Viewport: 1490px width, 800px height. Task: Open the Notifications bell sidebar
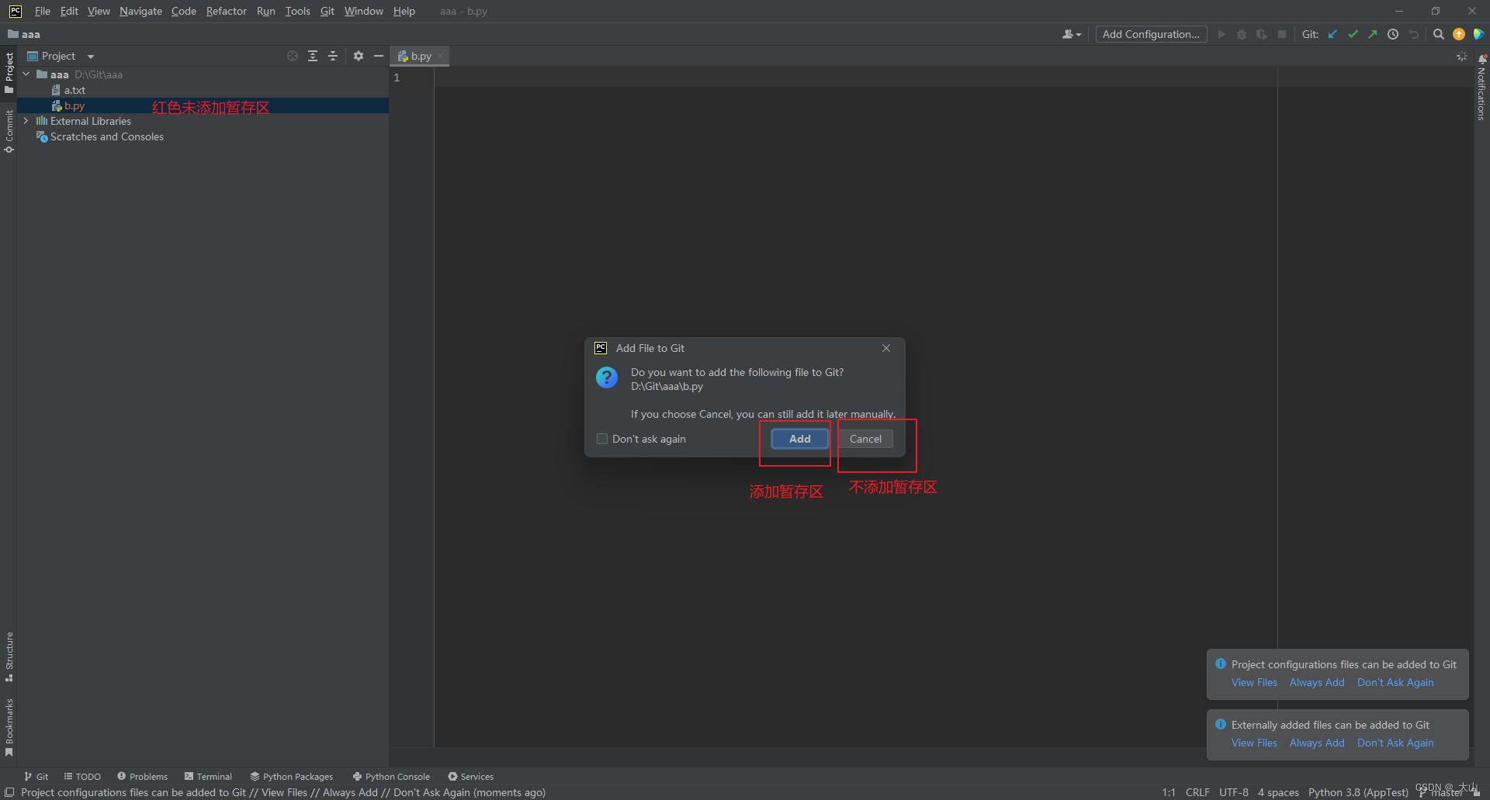tap(1481, 87)
